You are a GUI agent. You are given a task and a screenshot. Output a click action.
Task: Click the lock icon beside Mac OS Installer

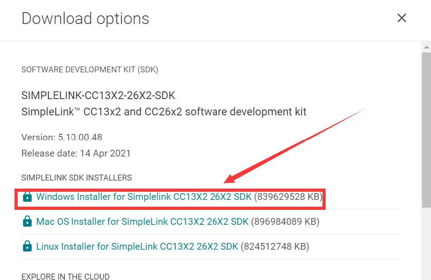(28, 222)
